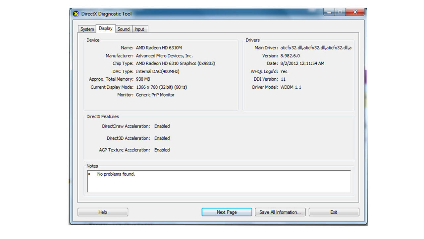Screen dimensions: 424x239
Task: Click inside the Notes text box
Action: [x=219, y=181]
